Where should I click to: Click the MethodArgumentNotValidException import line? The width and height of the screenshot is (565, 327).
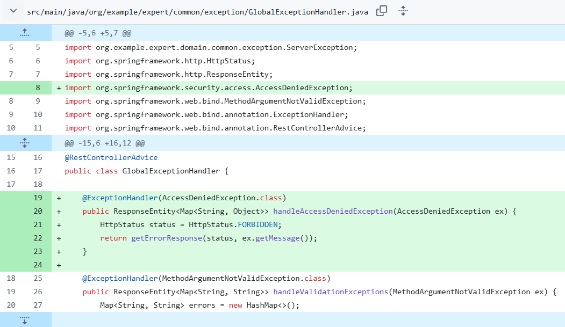(x=215, y=101)
